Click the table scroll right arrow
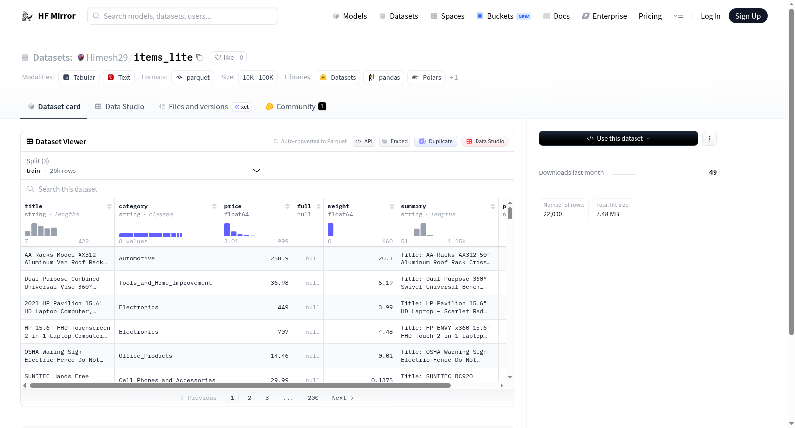 [x=502, y=385]
